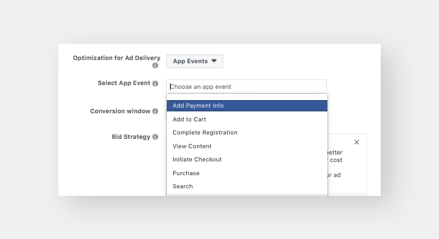Focus the Choose an app event field
Viewport: 439px width, 239px height.
point(246,86)
